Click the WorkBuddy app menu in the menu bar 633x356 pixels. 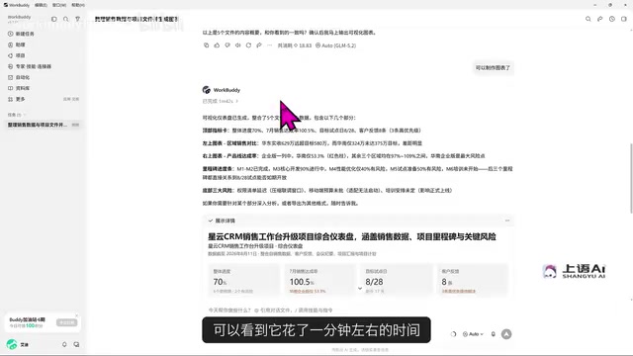click(17, 5)
